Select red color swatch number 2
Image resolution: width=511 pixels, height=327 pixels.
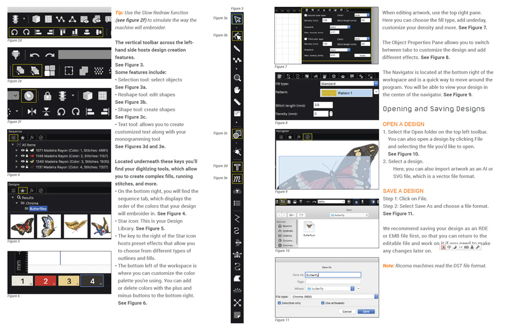(x=45, y=281)
